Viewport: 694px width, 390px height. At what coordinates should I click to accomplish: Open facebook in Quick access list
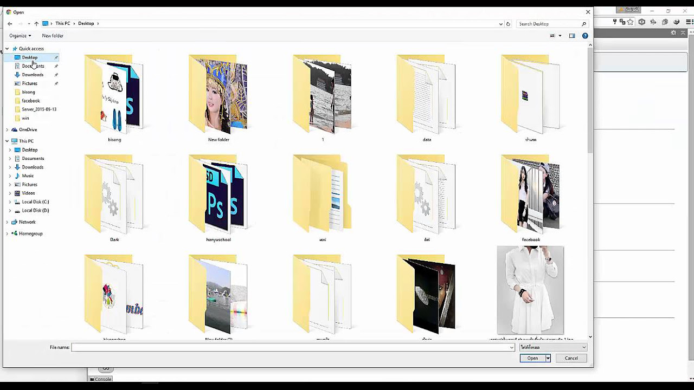31,101
